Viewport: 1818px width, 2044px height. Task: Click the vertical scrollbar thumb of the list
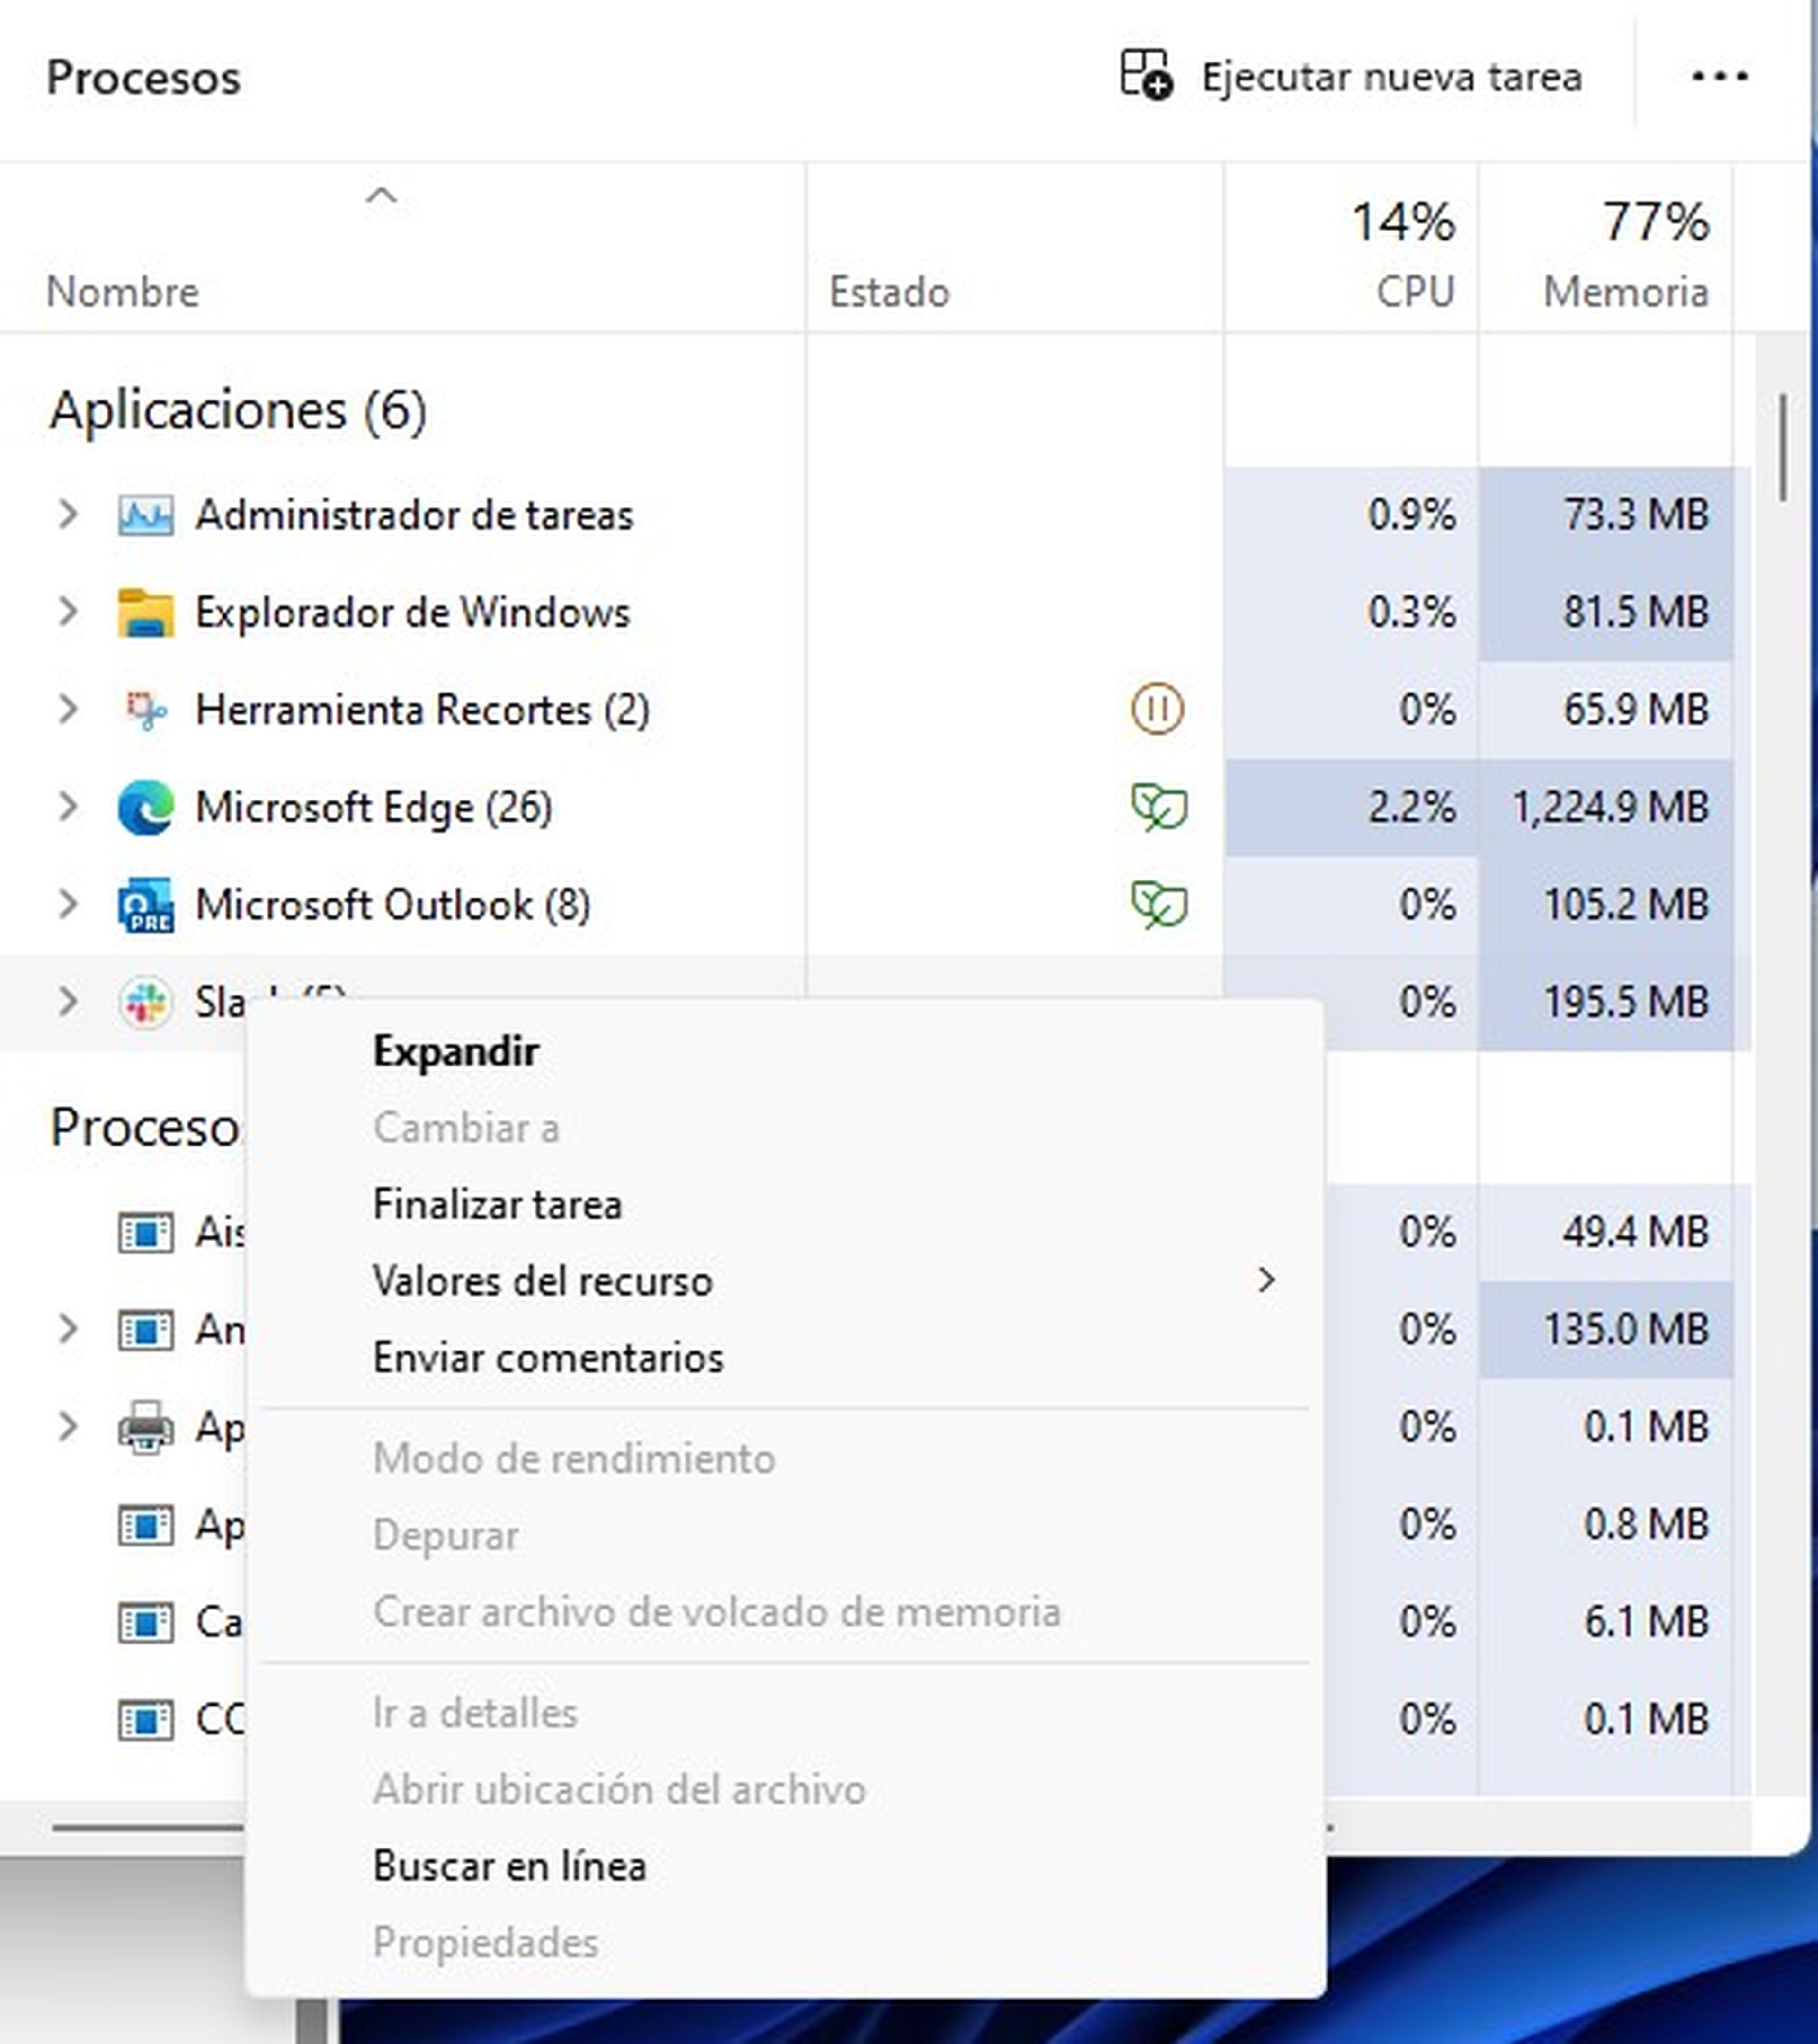click(1782, 448)
